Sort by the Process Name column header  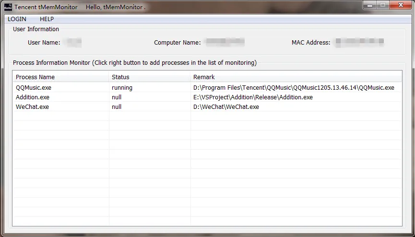click(x=61, y=77)
